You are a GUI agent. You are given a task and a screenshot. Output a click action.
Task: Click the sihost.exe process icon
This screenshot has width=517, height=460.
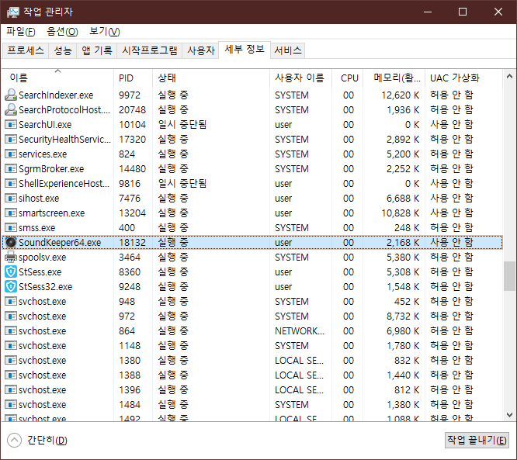(x=11, y=199)
